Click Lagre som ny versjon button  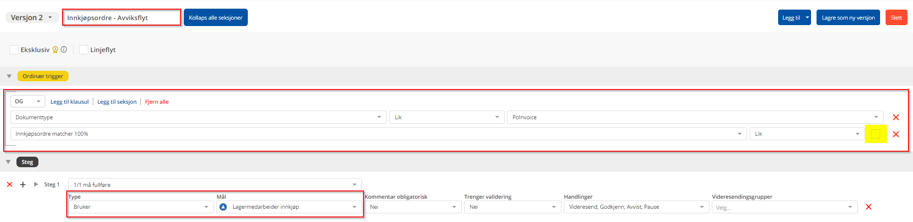pos(848,18)
